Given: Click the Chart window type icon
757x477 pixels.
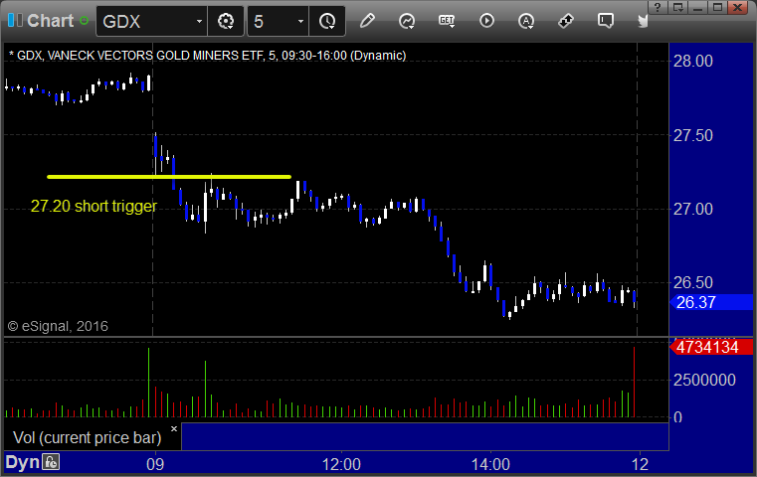Looking at the screenshot, I should 15,20.
